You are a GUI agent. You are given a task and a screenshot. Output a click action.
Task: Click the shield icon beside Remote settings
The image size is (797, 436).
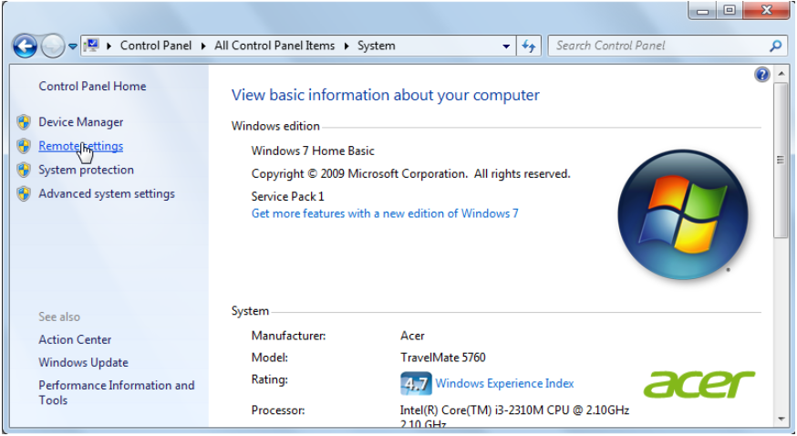tap(24, 146)
